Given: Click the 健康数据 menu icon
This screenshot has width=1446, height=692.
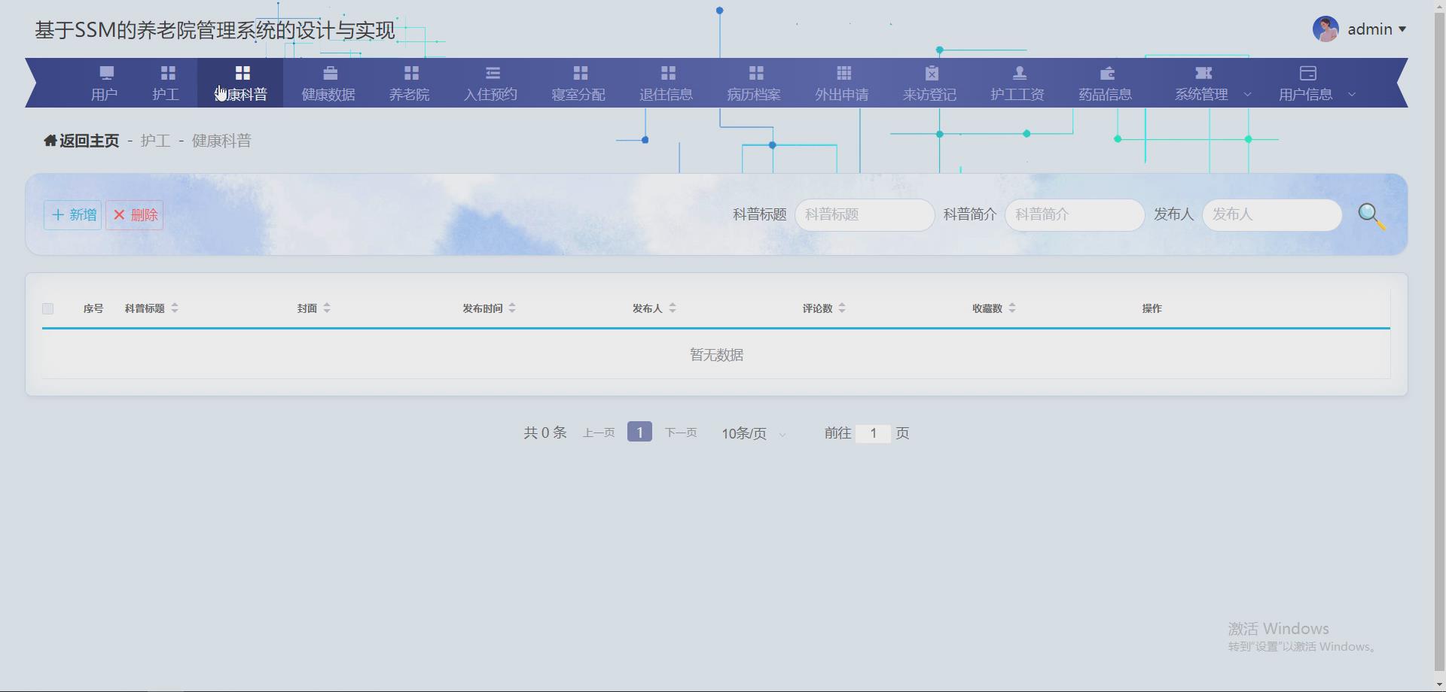Looking at the screenshot, I should point(328,73).
